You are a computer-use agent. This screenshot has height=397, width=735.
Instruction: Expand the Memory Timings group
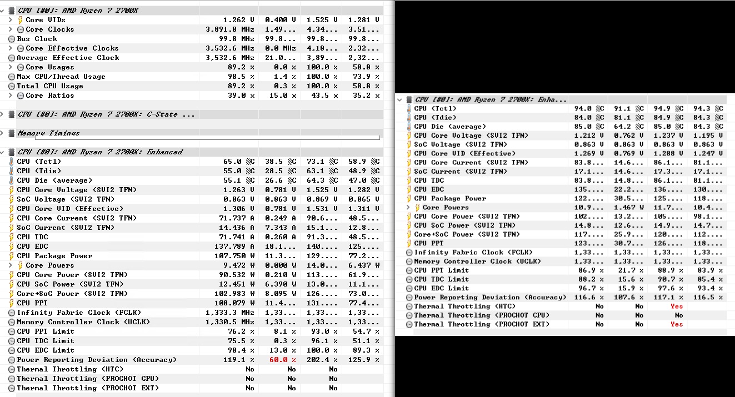2,133
